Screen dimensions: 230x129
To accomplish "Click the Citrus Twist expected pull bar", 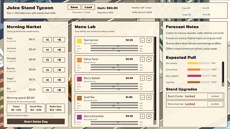I will point(199,69).
